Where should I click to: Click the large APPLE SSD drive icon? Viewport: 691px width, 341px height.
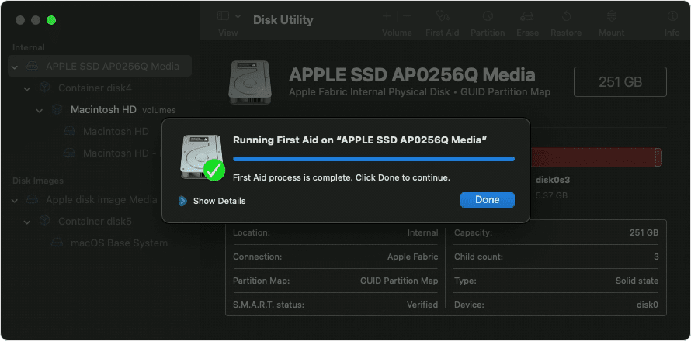click(x=250, y=81)
